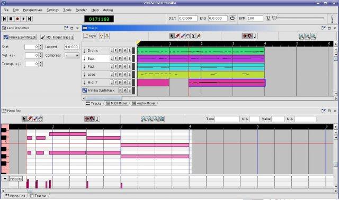This screenshot has height=200, width=339.
Task: Click the Start time field
Action: tap(188, 19)
